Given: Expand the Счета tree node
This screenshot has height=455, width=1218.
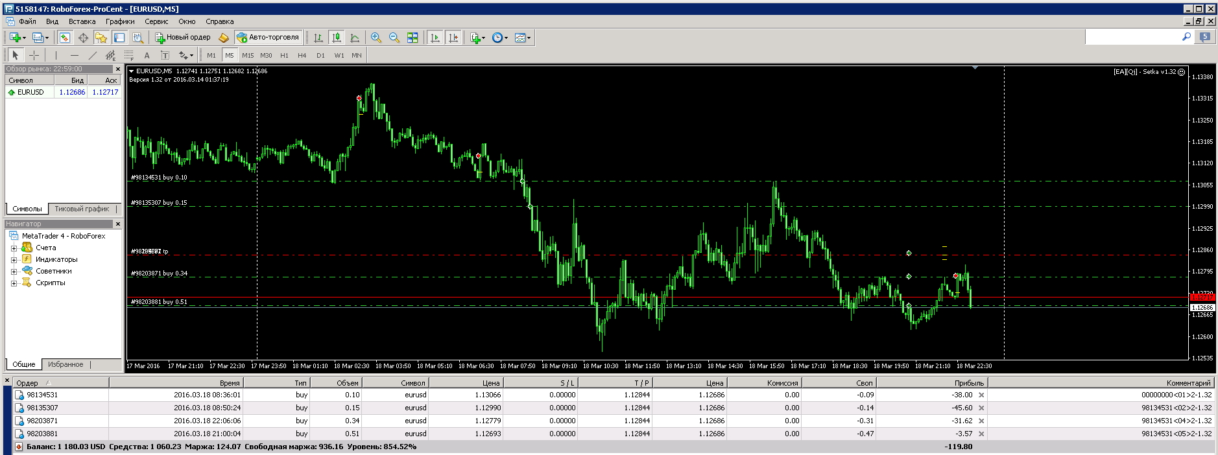Looking at the screenshot, I should [x=14, y=248].
